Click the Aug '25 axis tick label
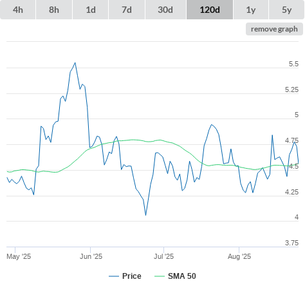This screenshot has width=305, height=293. coord(239,256)
